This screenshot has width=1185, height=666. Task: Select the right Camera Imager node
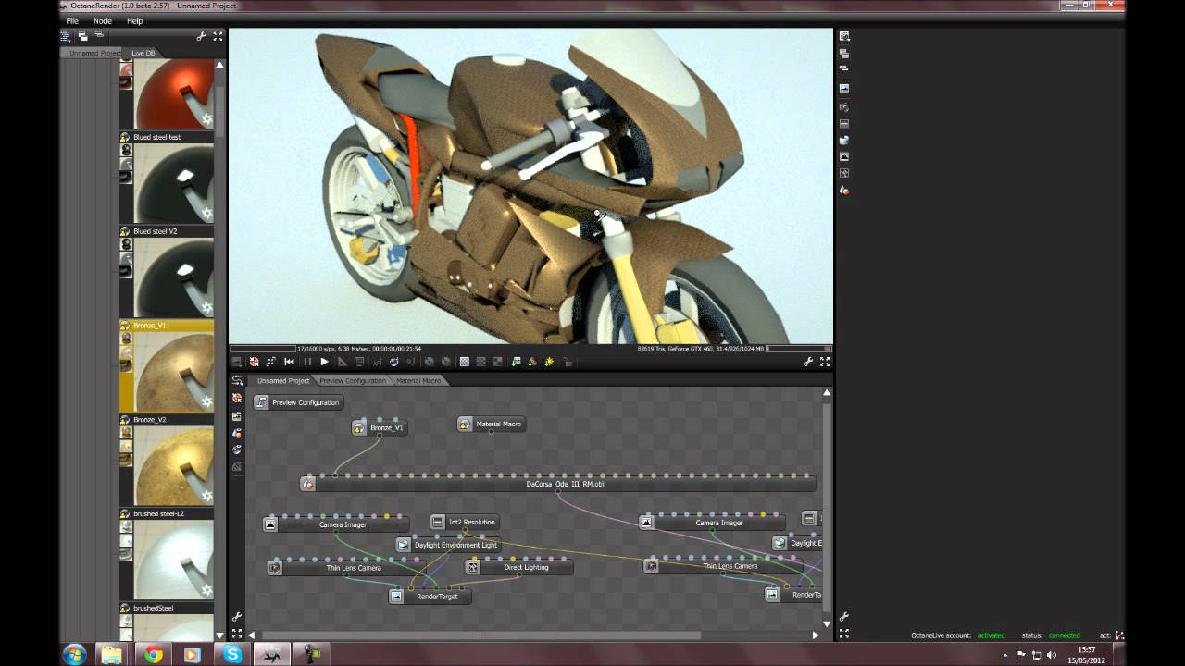(x=713, y=523)
